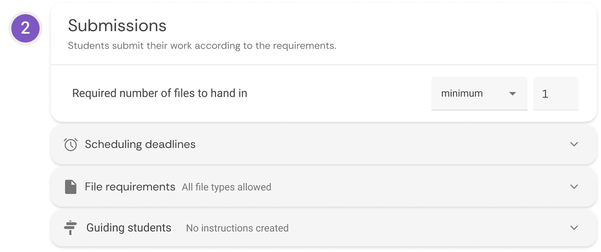This screenshot has height=252, width=601.
Task: Open the File requirements section title
Action: point(130,187)
